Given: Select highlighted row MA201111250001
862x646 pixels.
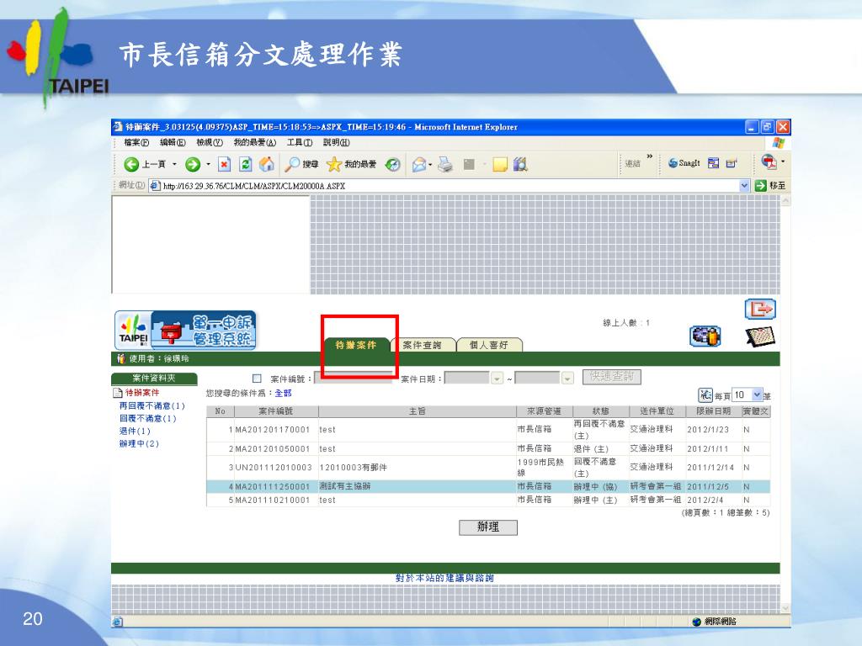Looking at the screenshot, I should tap(488, 487).
